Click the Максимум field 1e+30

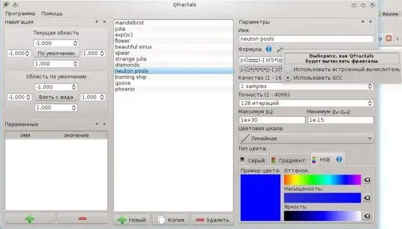coord(272,120)
